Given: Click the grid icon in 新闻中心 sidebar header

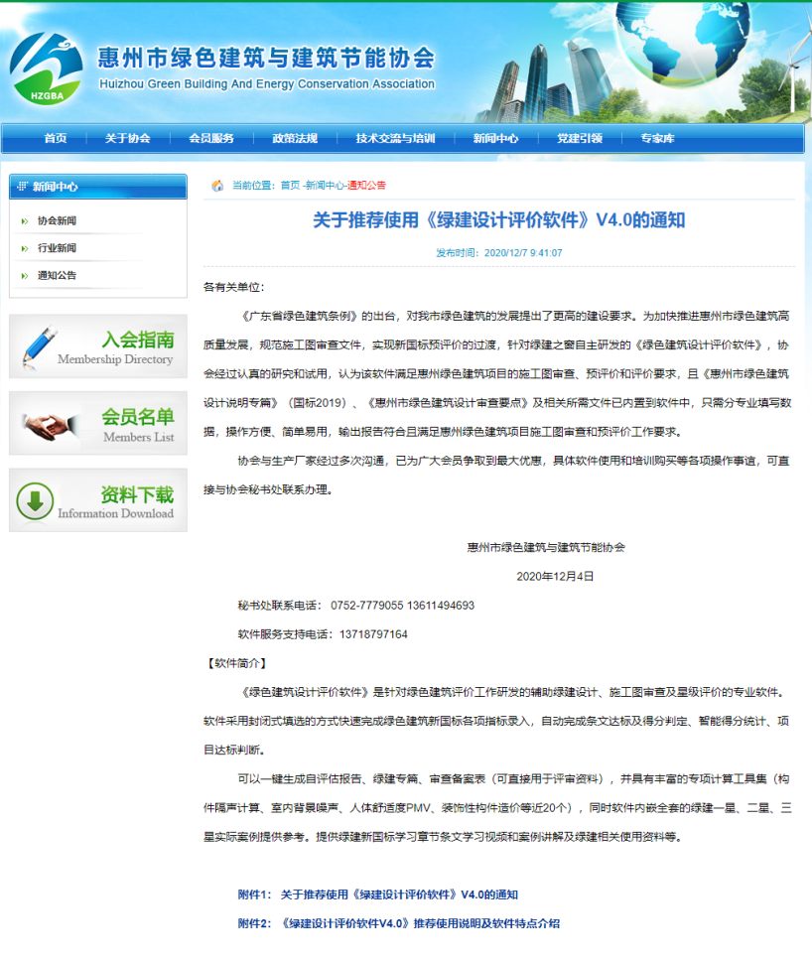Looking at the screenshot, I should [x=23, y=186].
